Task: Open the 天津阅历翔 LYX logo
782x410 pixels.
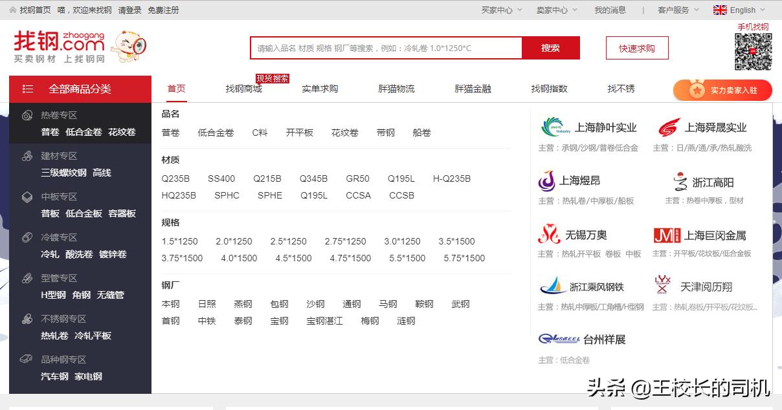Action: (x=662, y=285)
